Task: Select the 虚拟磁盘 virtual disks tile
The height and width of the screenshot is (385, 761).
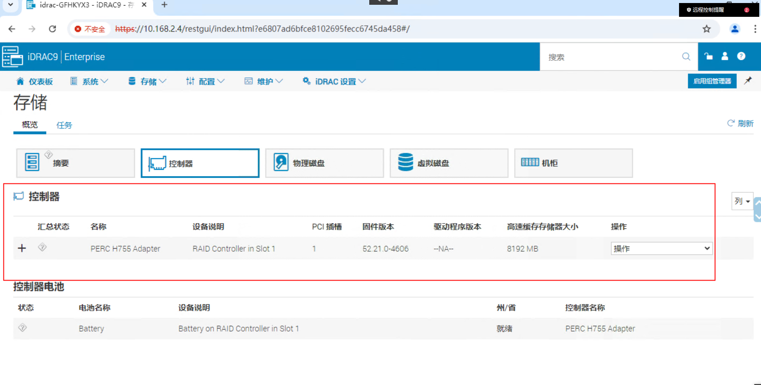Action: [x=449, y=163]
